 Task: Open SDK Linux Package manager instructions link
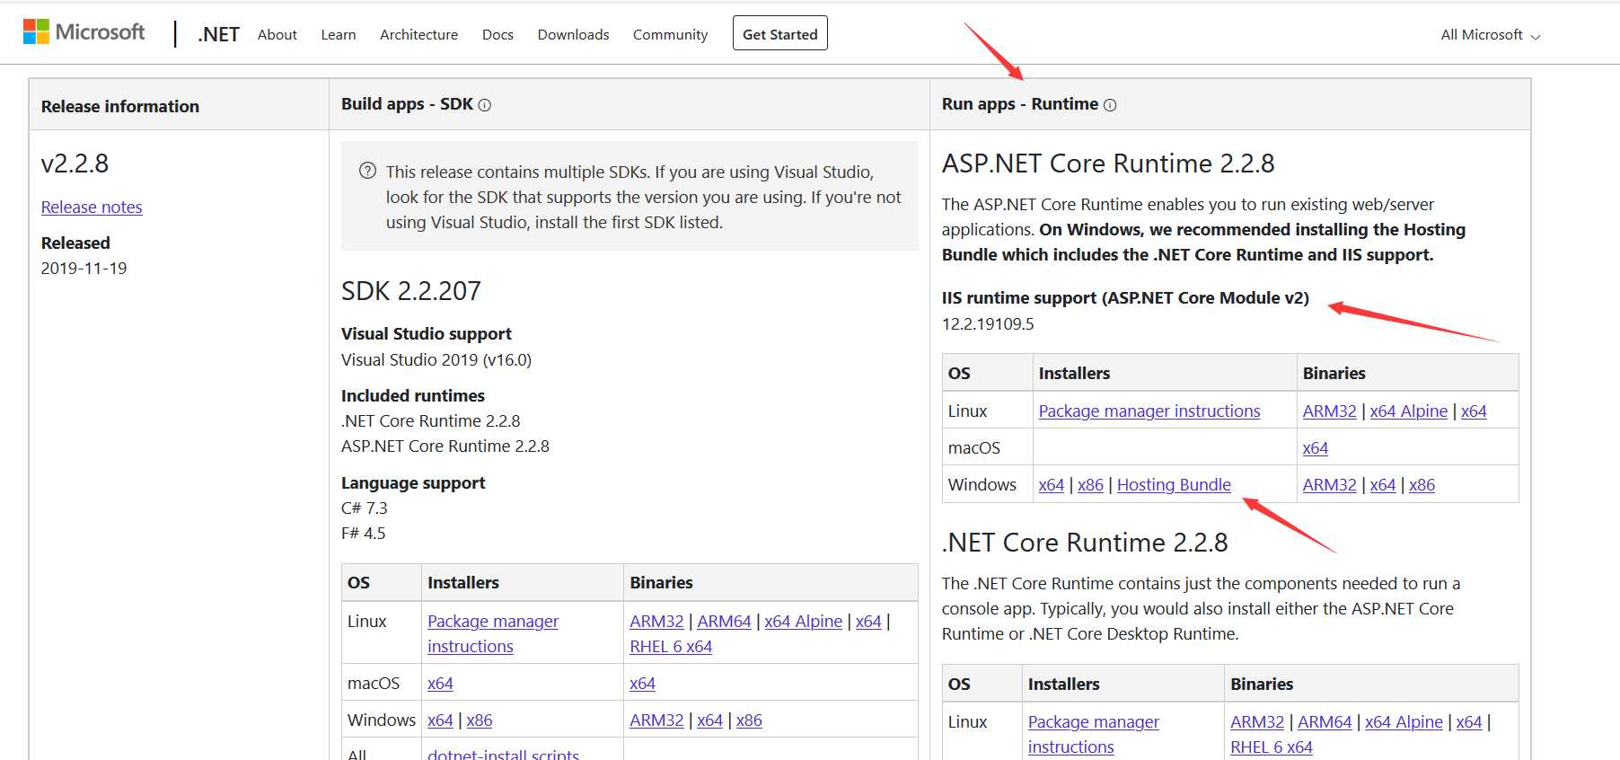point(493,633)
